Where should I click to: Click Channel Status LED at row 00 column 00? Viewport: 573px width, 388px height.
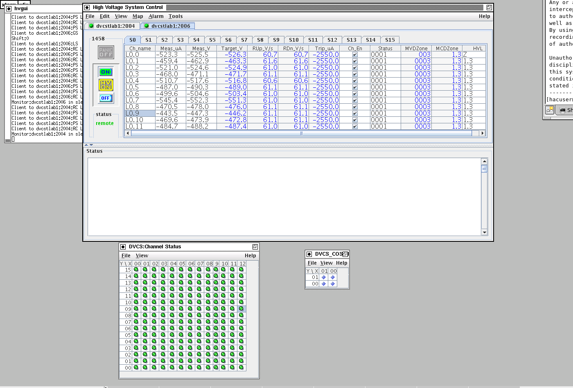(x=136, y=368)
